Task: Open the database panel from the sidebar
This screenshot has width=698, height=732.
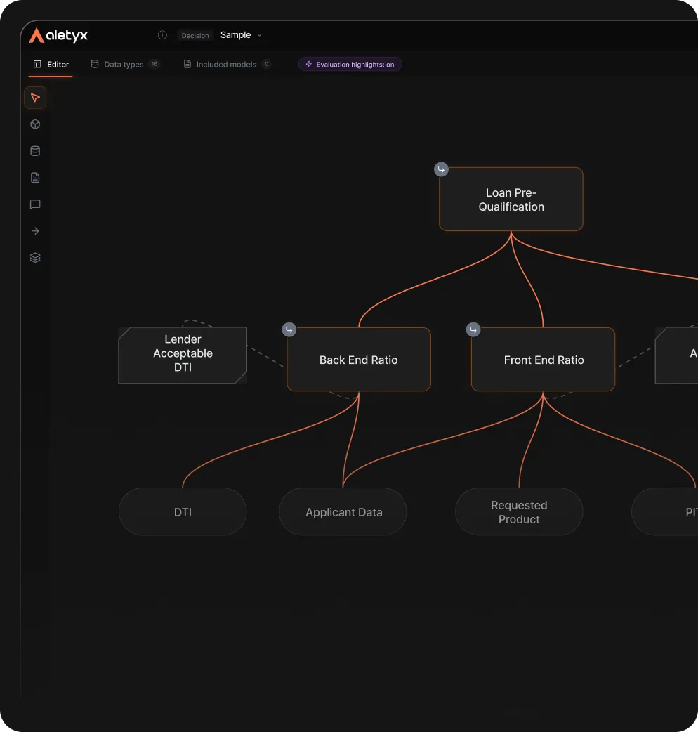Action: [35, 150]
